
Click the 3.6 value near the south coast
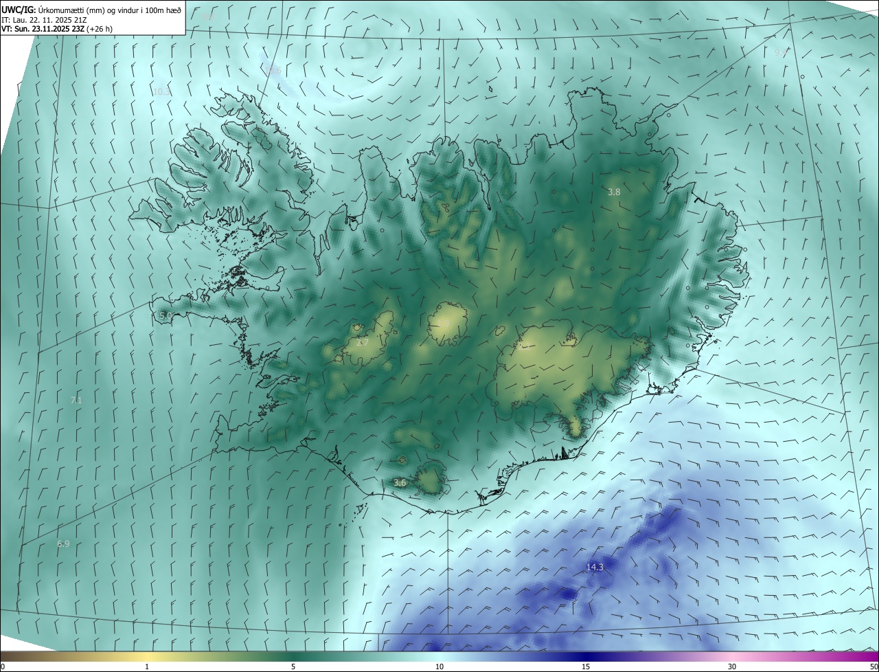[400, 483]
